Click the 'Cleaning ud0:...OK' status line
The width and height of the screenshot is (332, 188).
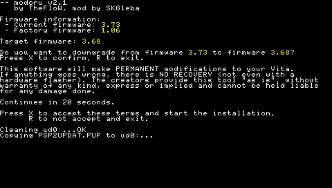(x=43, y=130)
